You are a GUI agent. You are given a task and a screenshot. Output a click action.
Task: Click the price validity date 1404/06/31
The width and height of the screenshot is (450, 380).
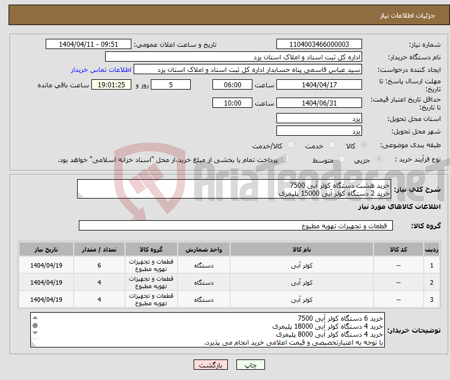pyautogui.click(x=319, y=103)
